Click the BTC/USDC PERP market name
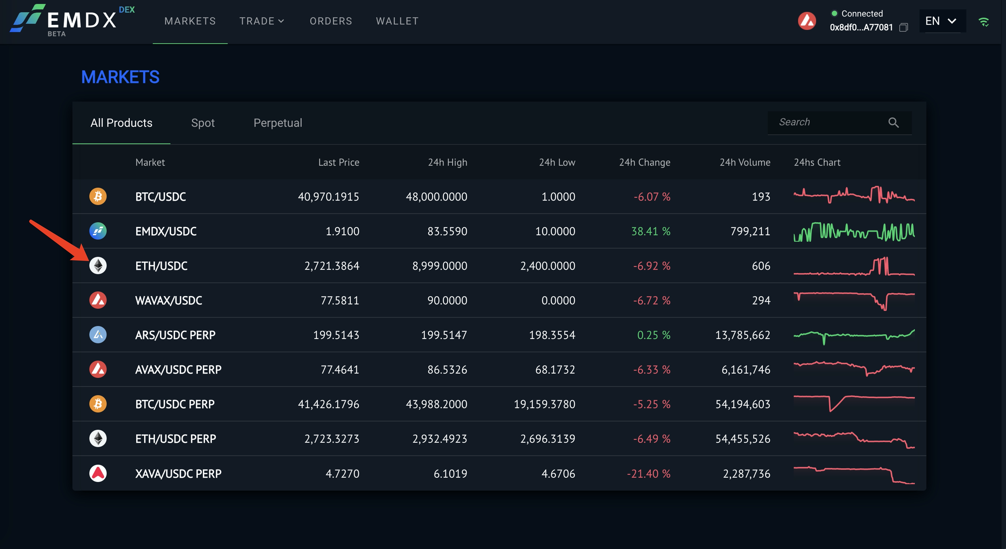 (x=175, y=404)
